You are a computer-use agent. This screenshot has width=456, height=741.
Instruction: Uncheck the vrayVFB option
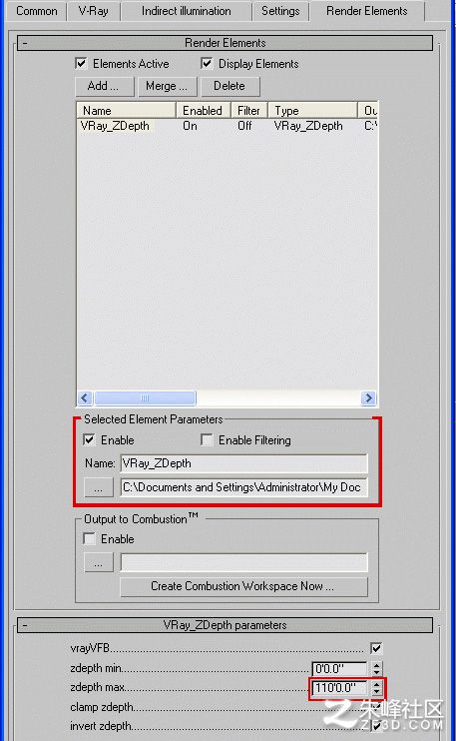[376, 648]
